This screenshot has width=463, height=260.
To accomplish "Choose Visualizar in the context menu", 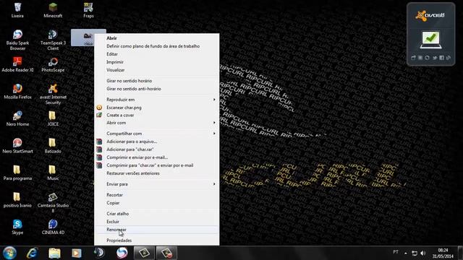I will (157, 70).
